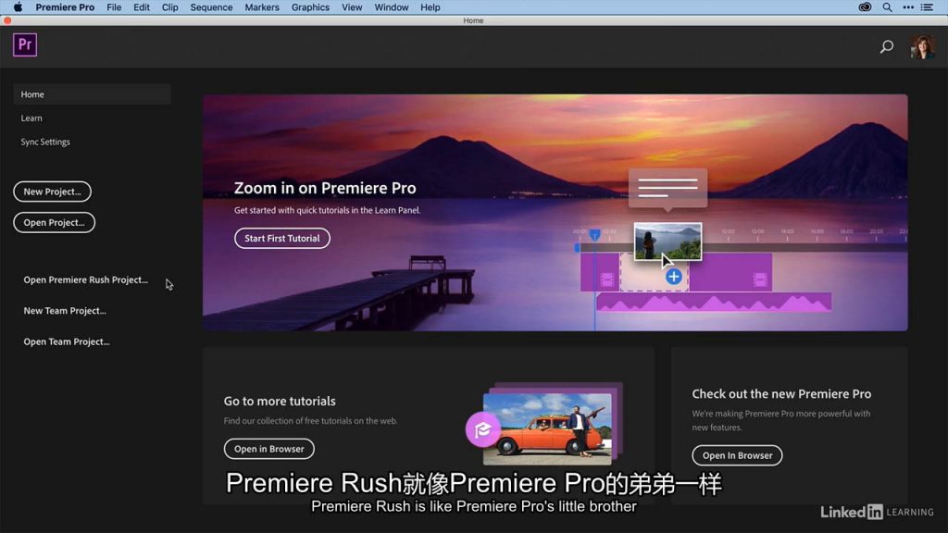Viewport: 948px width, 533px height.
Task: Click the Premiere Pro logo icon
Action: 25,44
